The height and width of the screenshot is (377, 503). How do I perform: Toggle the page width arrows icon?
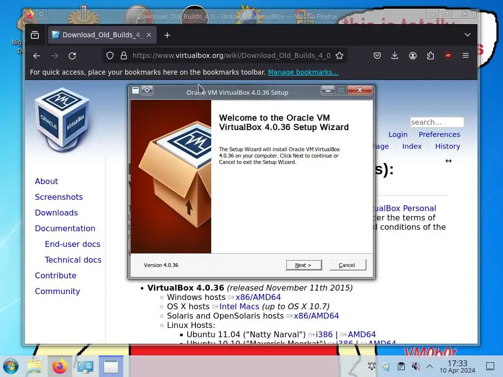pos(448,161)
